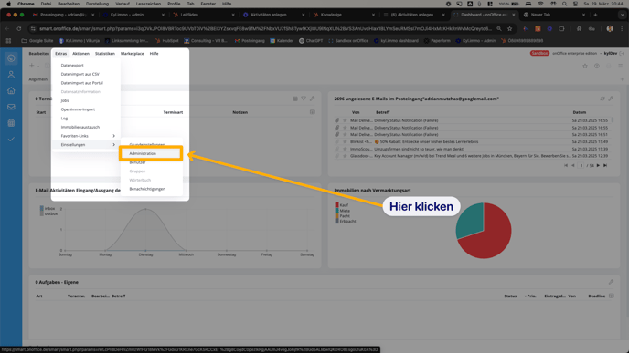This screenshot has height=353, width=629.
Task: Click the calendar grid icon in the Termine widget
Action: click(295, 99)
